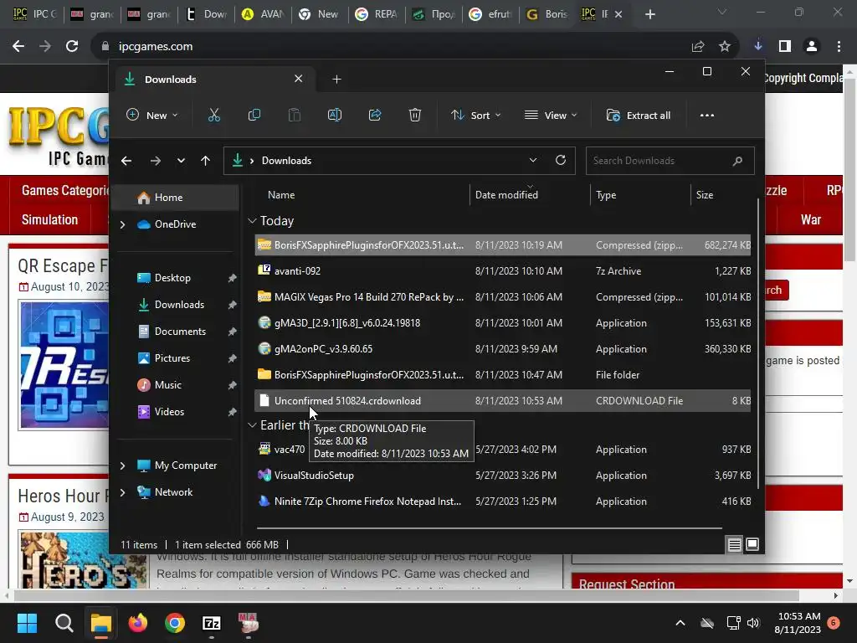The image size is (857, 643).
Task: Switch to the Boris Chrome tab
Action: pos(547,14)
